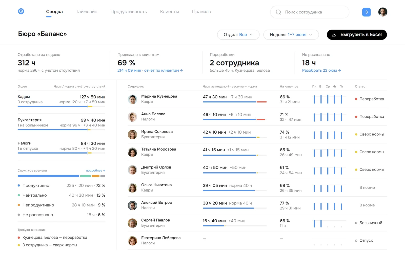Click the blue Продуктивно segment of the time structure bar
The image size is (405, 253).
48,176
